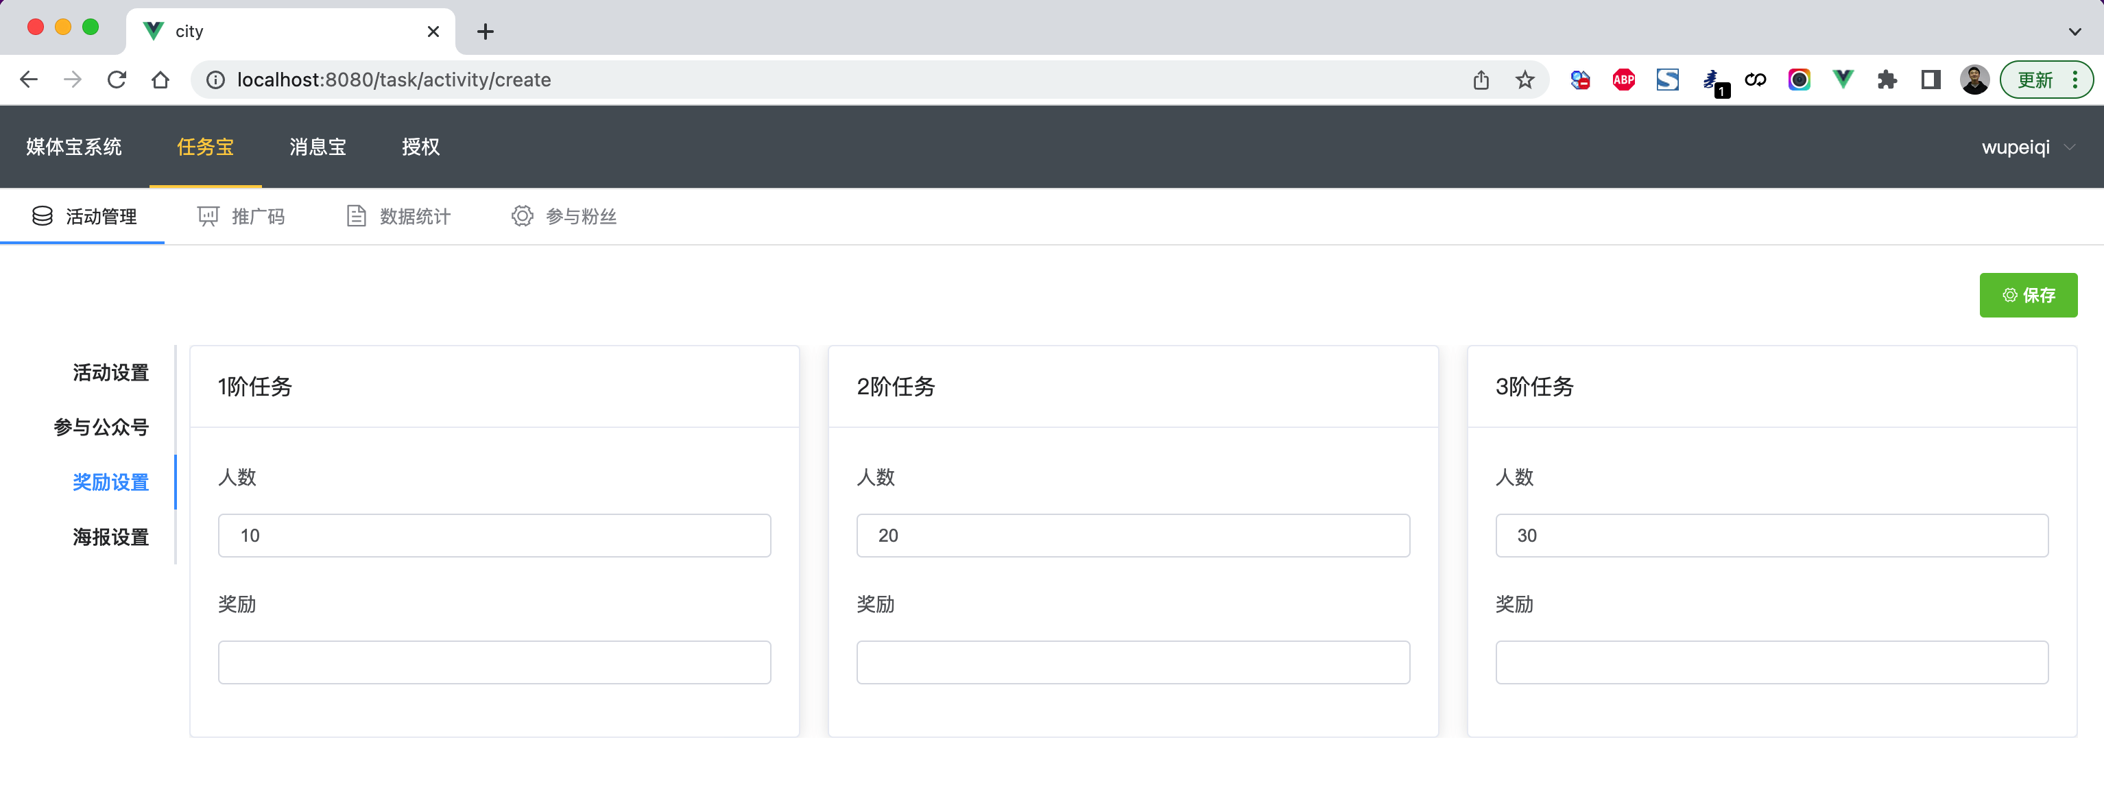Click the document icon beside 数据统计
Image resolution: width=2104 pixels, height=790 pixels.
click(x=356, y=216)
